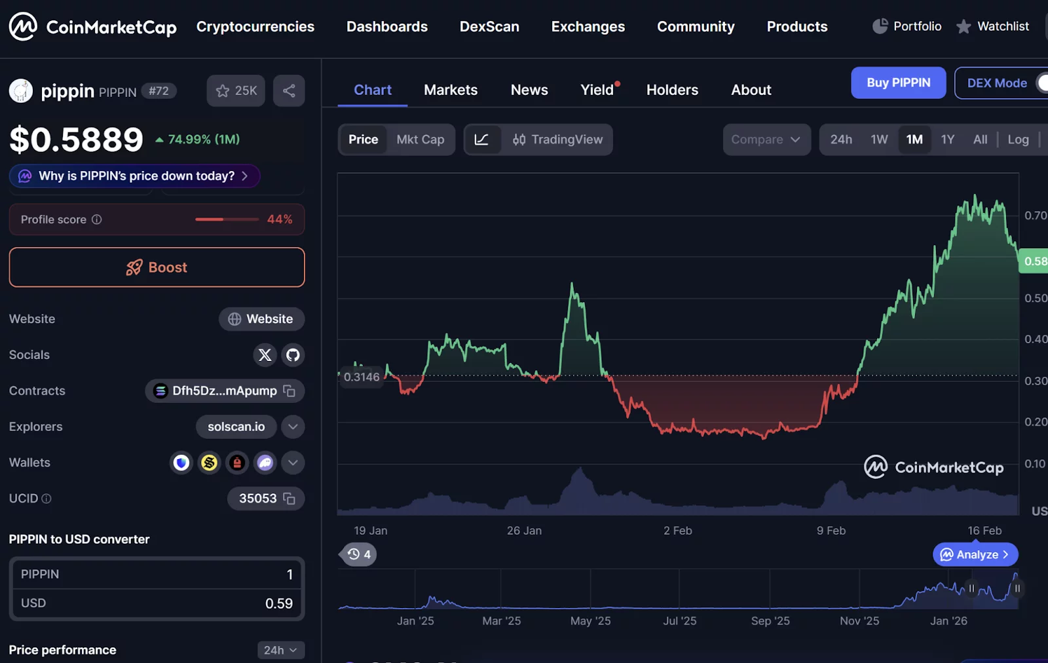Open the share options for pippin
Image resolution: width=1048 pixels, height=663 pixels.
click(x=289, y=90)
